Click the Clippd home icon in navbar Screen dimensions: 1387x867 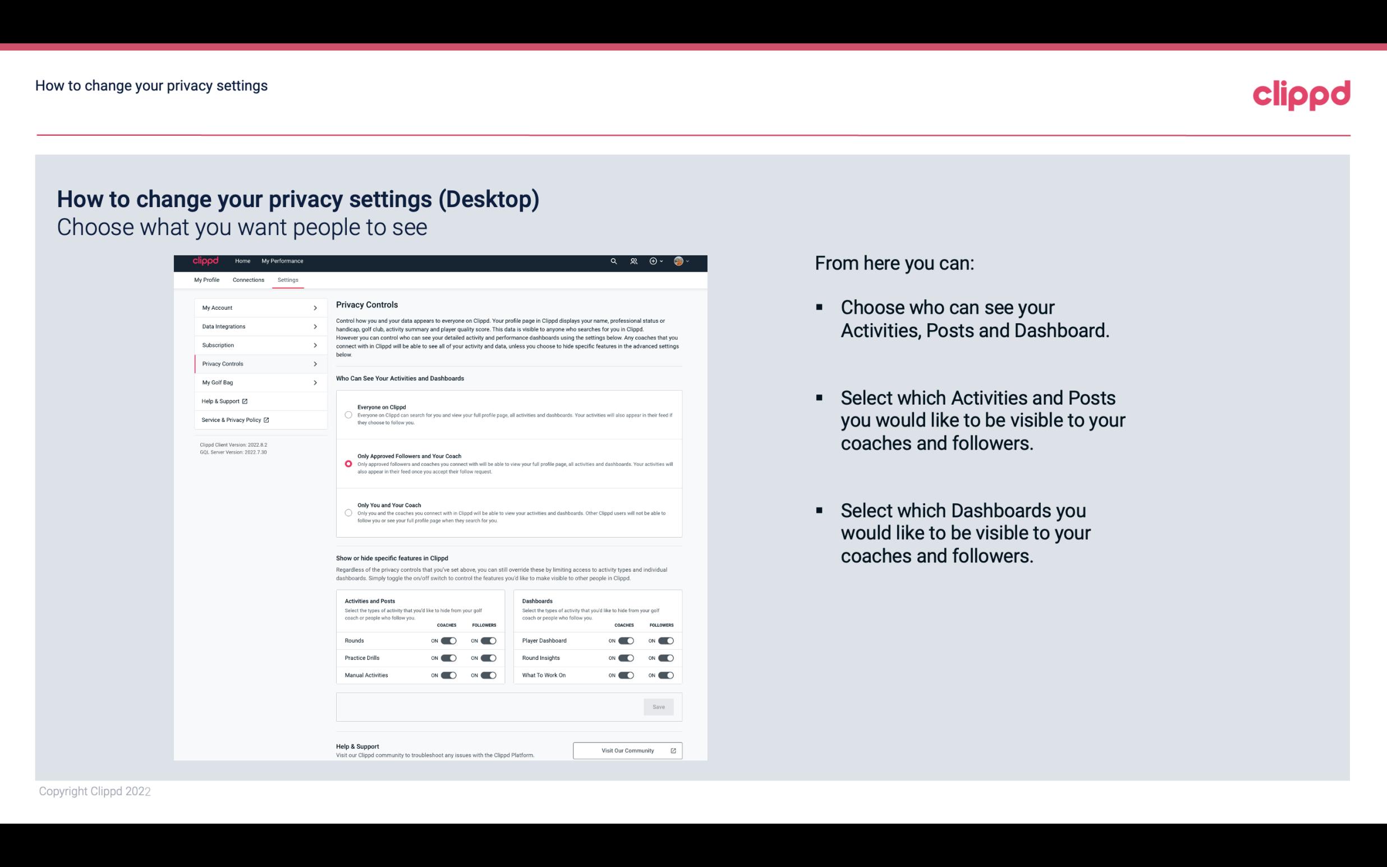[x=205, y=261]
